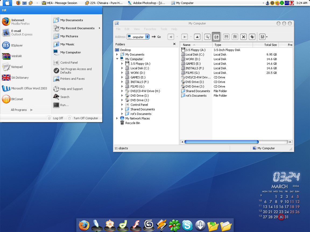Click Turn Off Computer button
This screenshot has height=232, width=310.
[83, 118]
